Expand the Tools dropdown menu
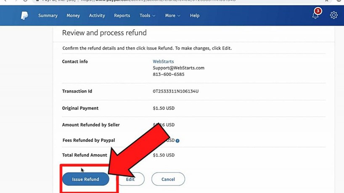The image size is (344, 193). point(147,16)
